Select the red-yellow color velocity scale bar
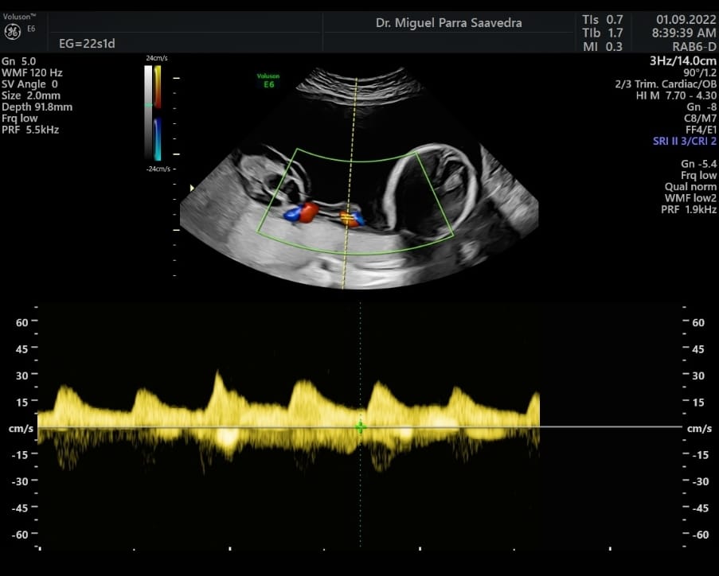This screenshot has width=719, height=576. coord(158,87)
